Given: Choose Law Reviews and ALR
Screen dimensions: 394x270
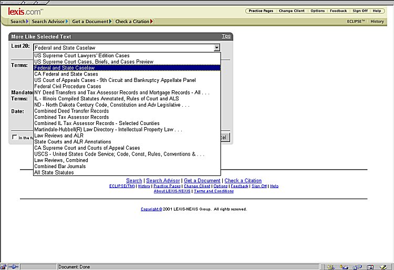Looking at the screenshot, I should pos(127,136).
